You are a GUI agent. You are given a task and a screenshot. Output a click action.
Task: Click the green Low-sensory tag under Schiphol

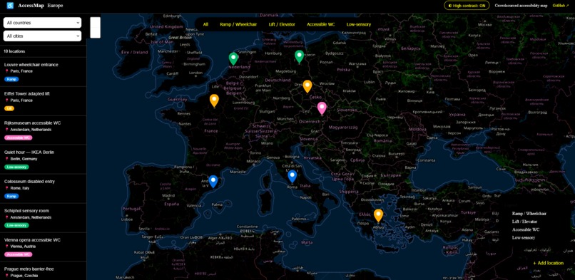[16, 225]
